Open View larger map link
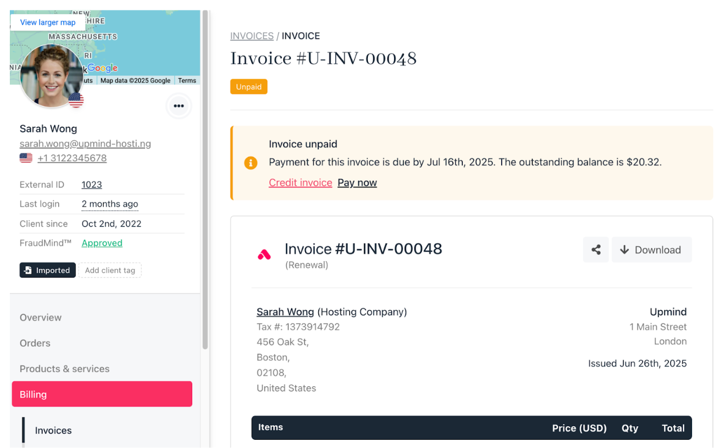The image size is (727, 448). 48,22
